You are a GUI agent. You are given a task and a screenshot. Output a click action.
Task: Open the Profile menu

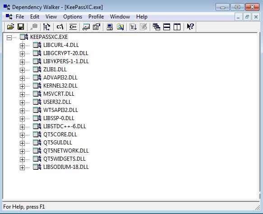click(x=96, y=17)
